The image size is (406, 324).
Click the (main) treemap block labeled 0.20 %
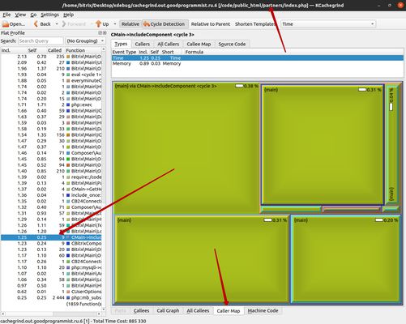coord(346,259)
